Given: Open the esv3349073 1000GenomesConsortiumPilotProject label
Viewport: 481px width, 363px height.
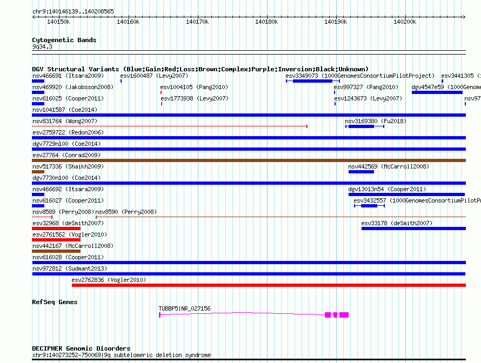Looking at the screenshot, I should click(360, 76).
